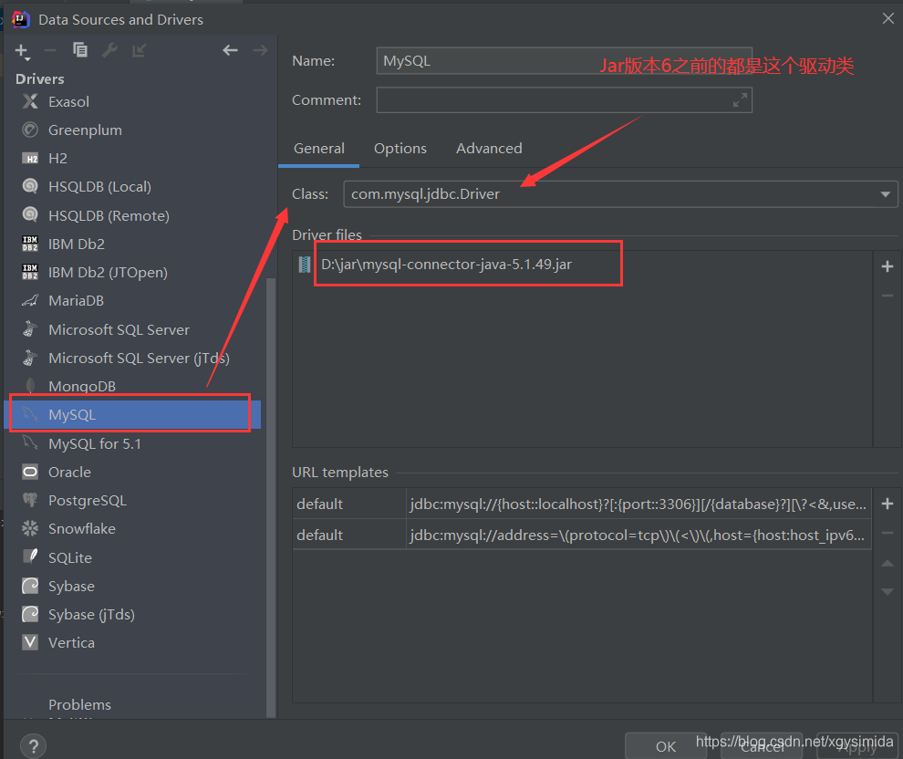Switch to the Options tab

[400, 148]
